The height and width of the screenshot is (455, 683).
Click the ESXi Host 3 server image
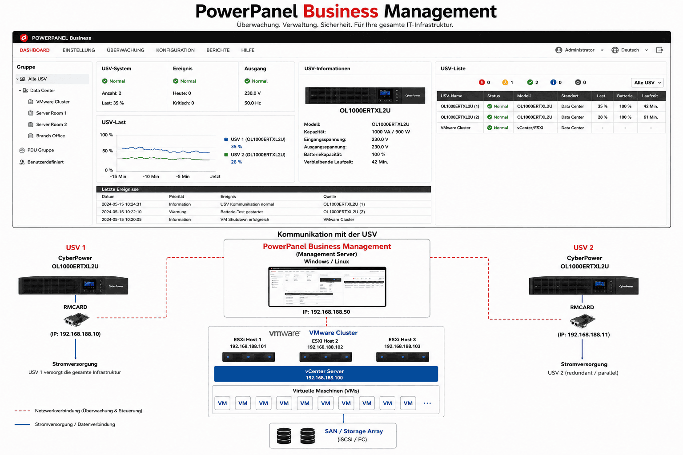(403, 357)
